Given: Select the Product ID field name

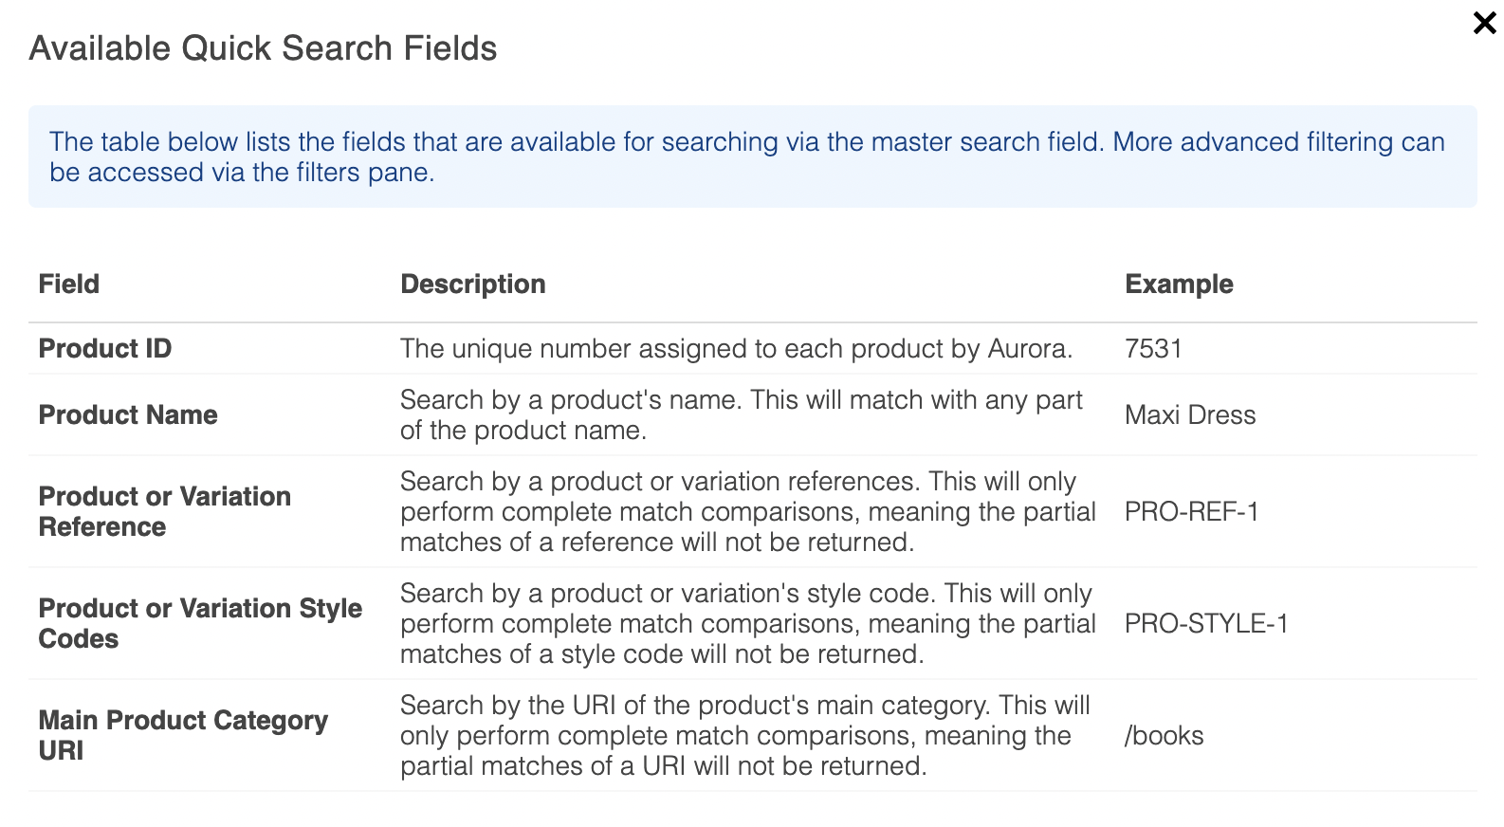Looking at the screenshot, I should tap(105, 349).
